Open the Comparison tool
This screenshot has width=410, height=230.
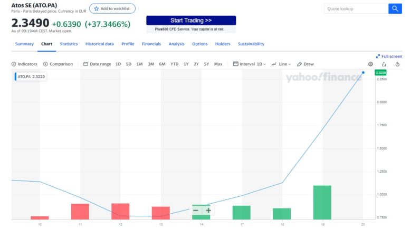pos(58,64)
